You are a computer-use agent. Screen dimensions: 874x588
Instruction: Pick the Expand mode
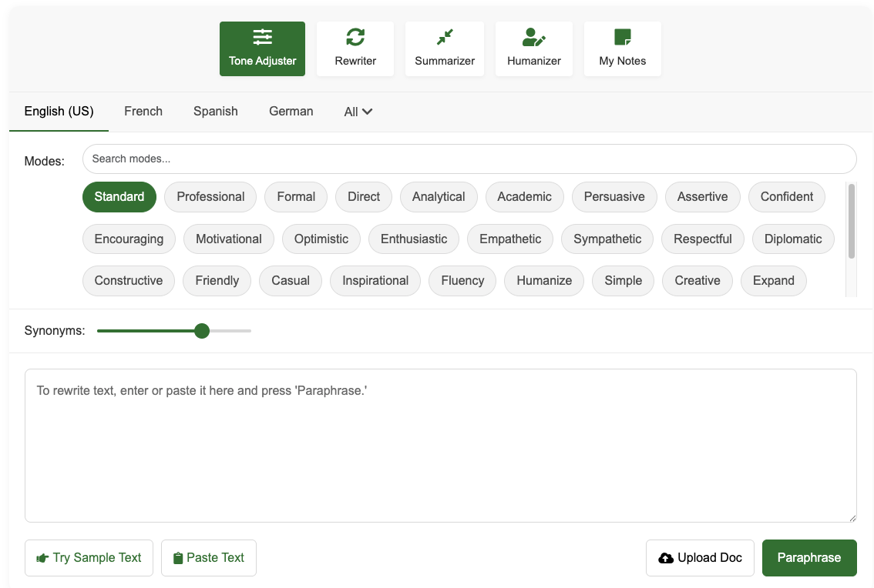click(x=773, y=281)
